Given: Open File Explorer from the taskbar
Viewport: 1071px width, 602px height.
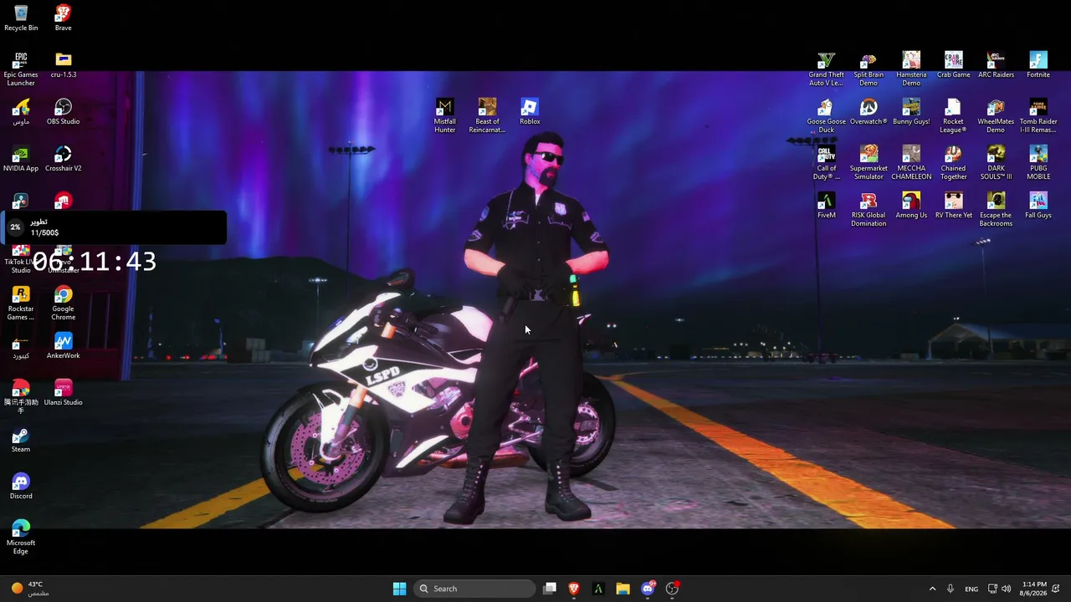Looking at the screenshot, I should tap(623, 589).
